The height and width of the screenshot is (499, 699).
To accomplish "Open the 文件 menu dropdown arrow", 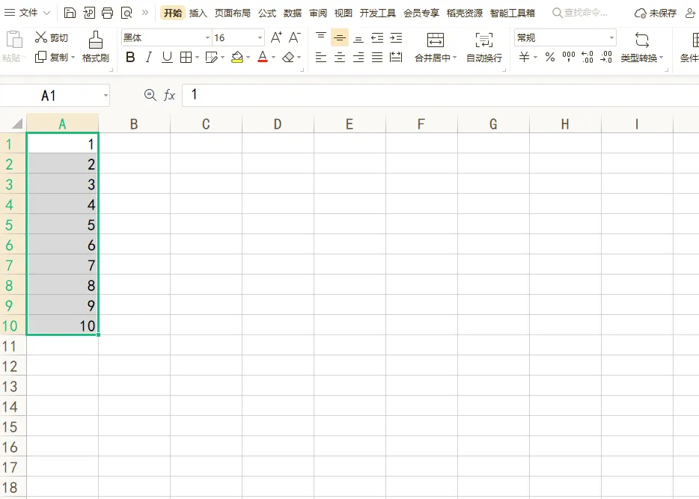I will click(x=47, y=13).
